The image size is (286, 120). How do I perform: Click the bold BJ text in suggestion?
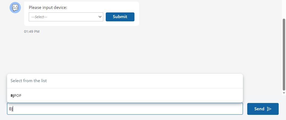click(12, 95)
